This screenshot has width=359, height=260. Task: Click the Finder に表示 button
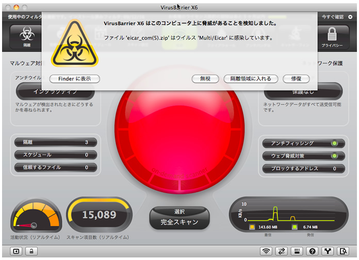pyautogui.click(x=75, y=79)
